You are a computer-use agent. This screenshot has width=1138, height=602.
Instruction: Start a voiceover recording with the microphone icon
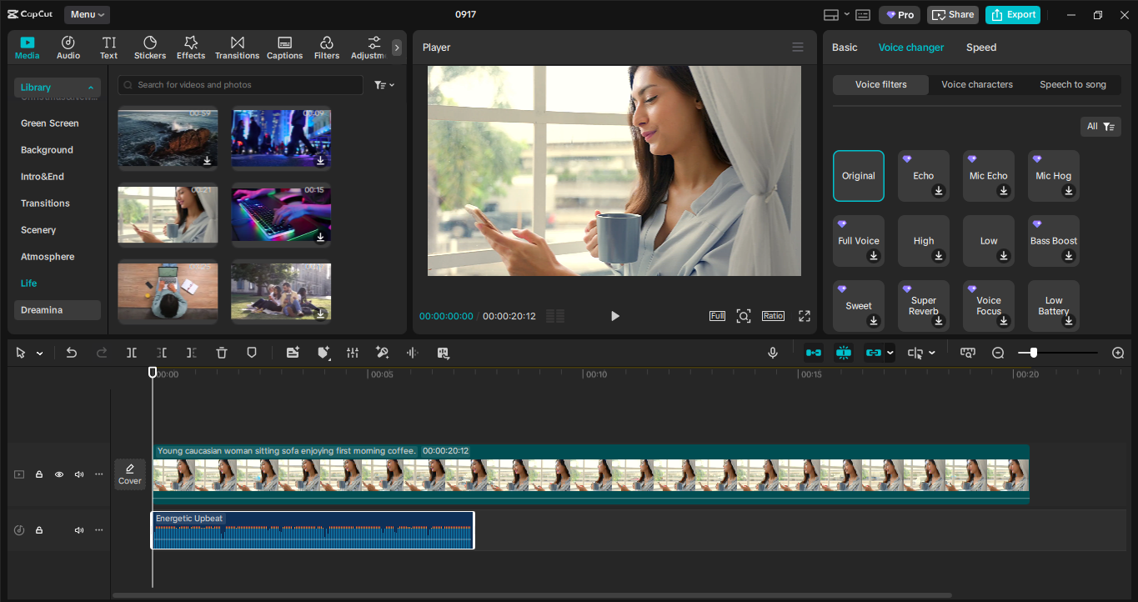tap(772, 353)
